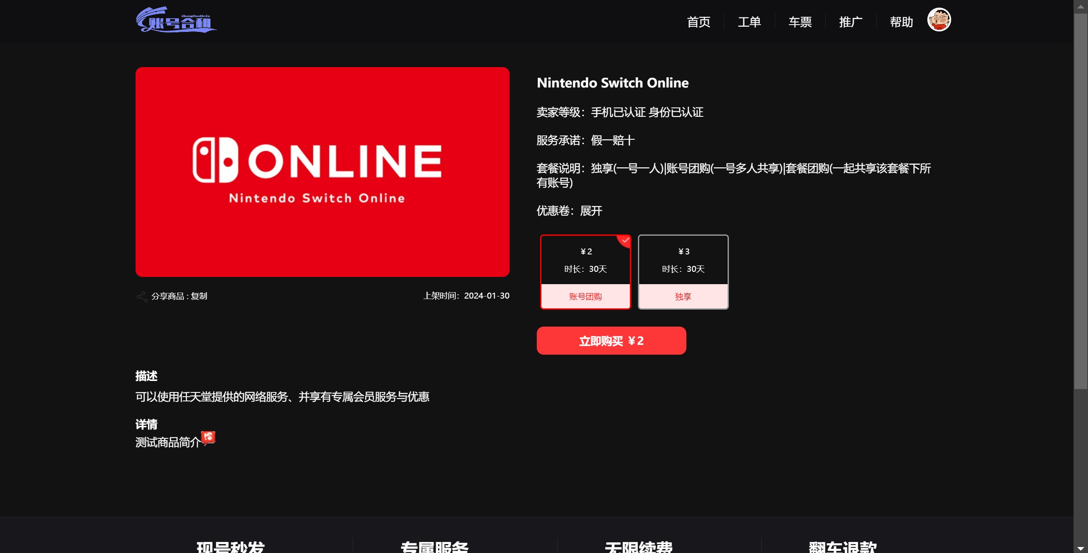Select the ¥2 账号团购 package option
The width and height of the screenshot is (1088, 553).
pos(585,272)
